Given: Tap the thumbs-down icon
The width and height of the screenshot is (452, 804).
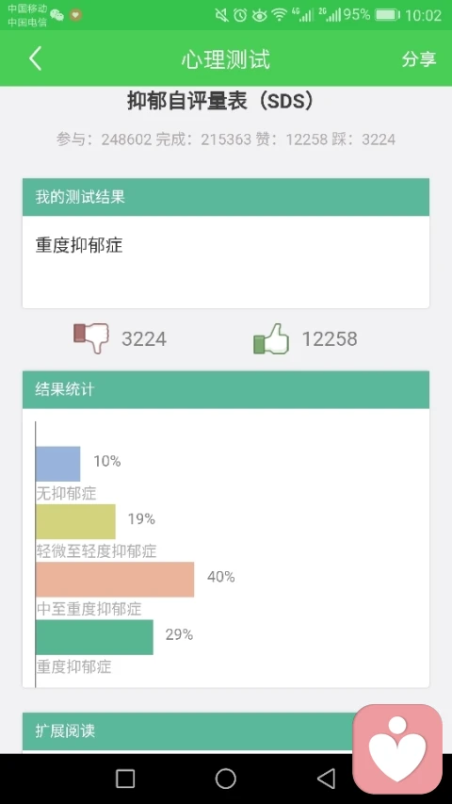Looking at the screenshot, I should (91, 337).
